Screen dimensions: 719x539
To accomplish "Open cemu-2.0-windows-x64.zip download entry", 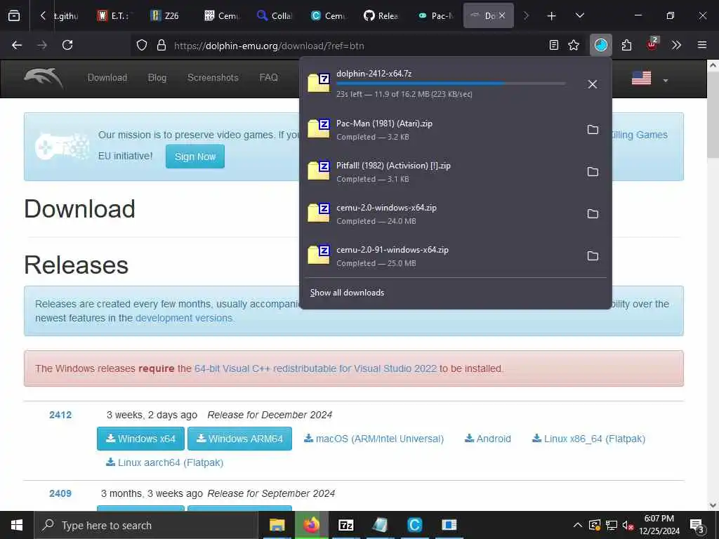I will (440, 214).
